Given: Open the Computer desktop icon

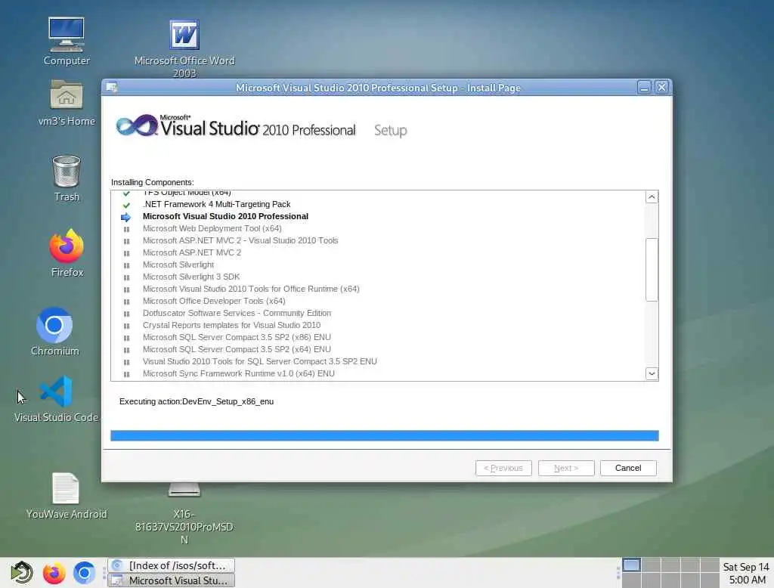Looking at the screenshot, I should [67, 35].
